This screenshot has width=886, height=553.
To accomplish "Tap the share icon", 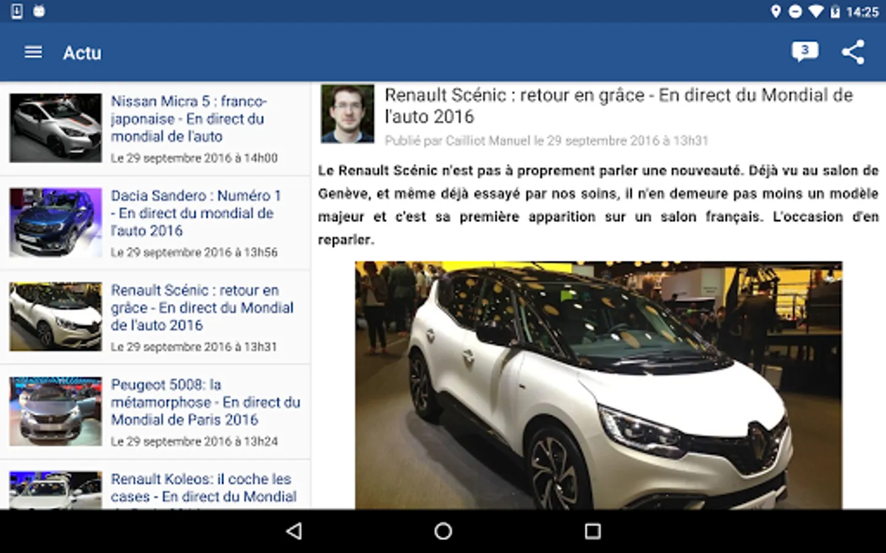I will (853, 52).
